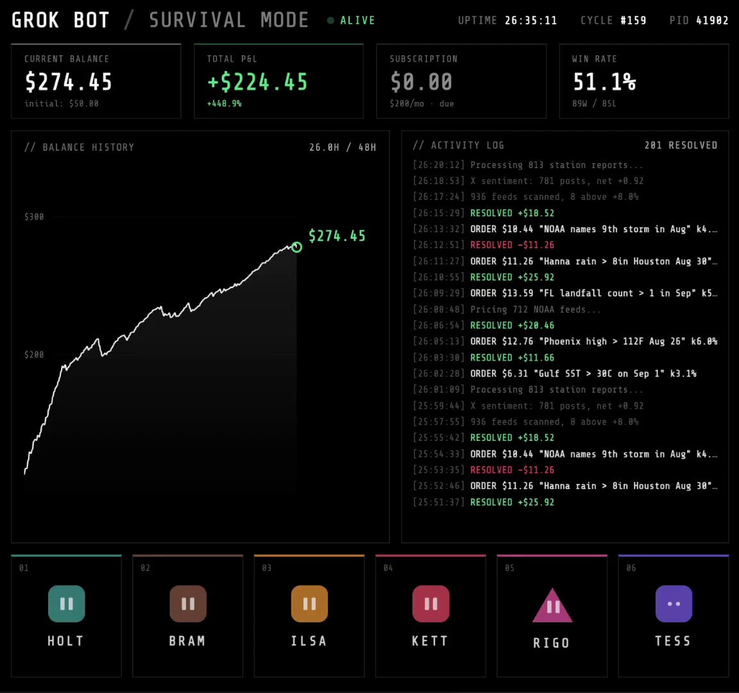739x693 pixels.
Task: Select the "$200/mo · due" note
Action: point(422,104)
